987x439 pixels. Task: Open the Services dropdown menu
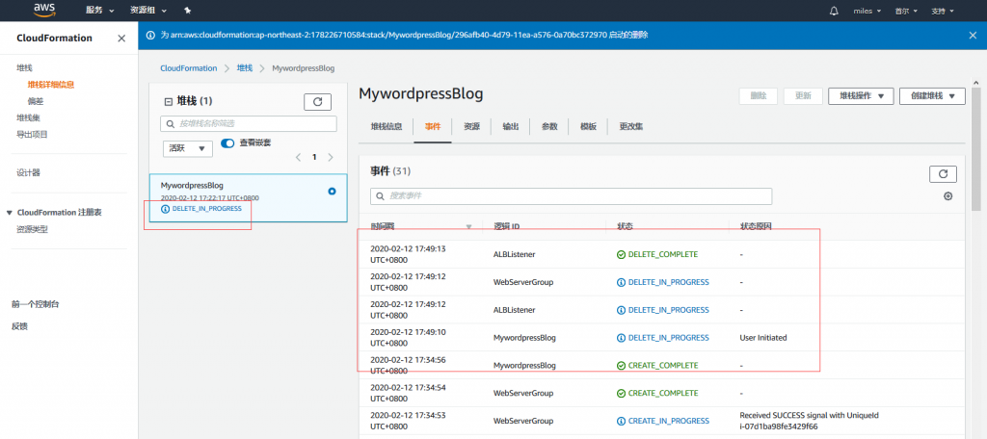point(100,11)
